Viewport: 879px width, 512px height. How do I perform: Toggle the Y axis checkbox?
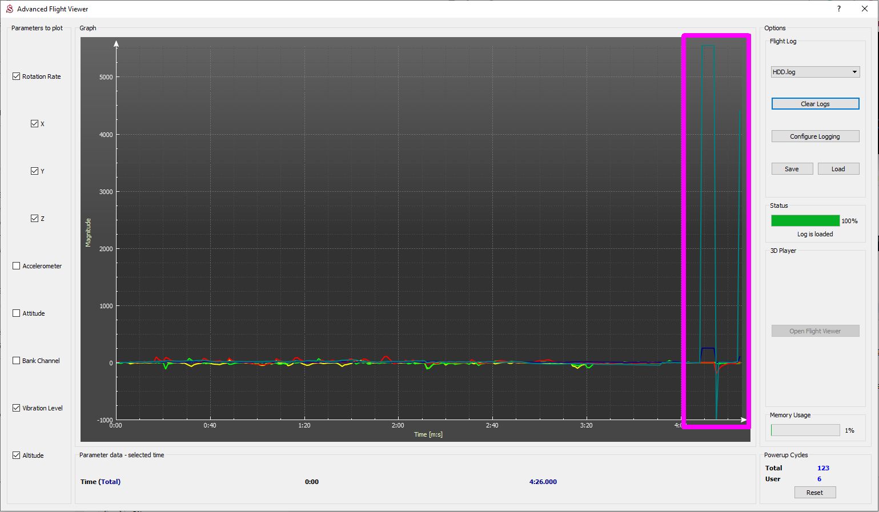click(x=35, y=171)
